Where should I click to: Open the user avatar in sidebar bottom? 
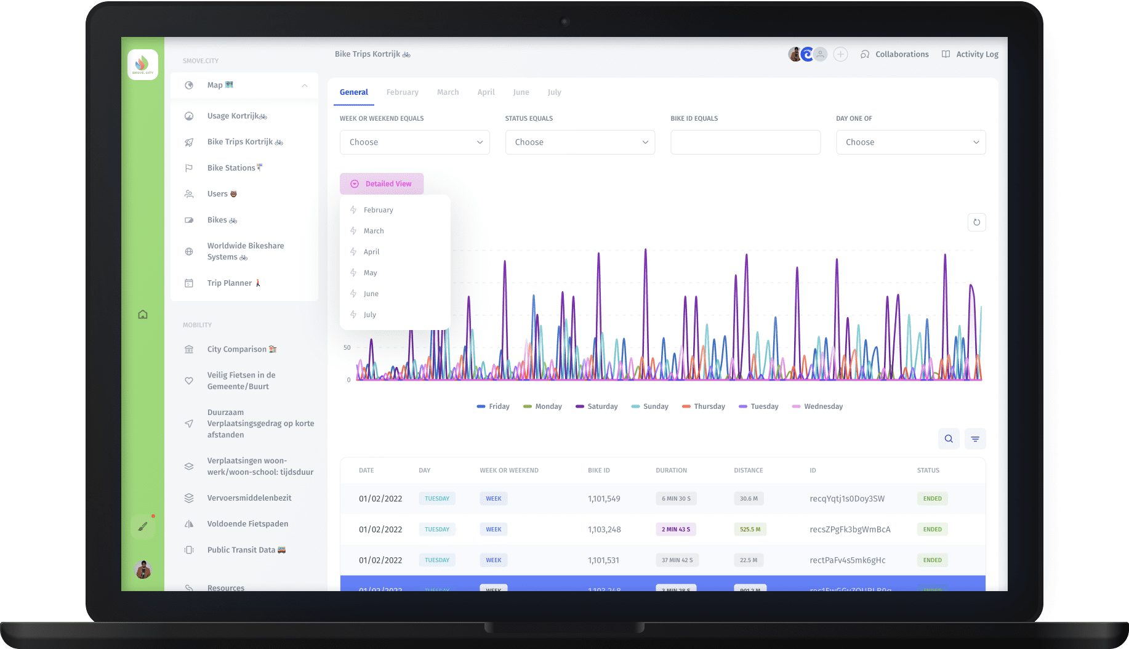click(143, 570)
